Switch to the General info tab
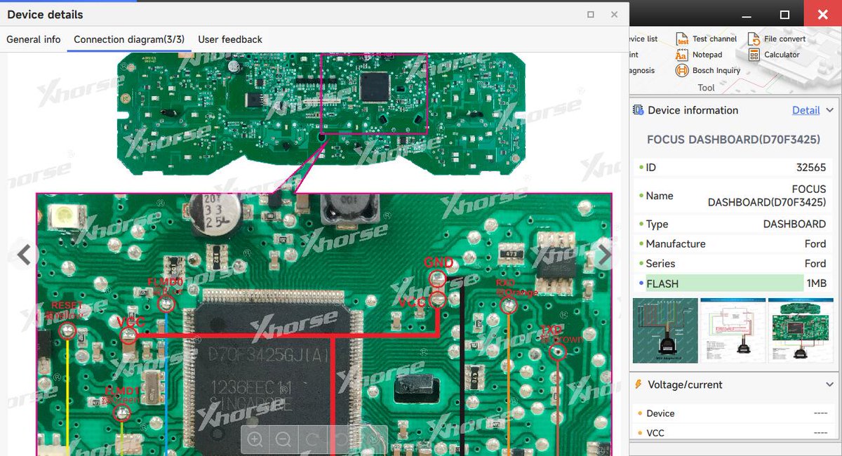Screen dimensions: 842x456 (x=33, y=39)
